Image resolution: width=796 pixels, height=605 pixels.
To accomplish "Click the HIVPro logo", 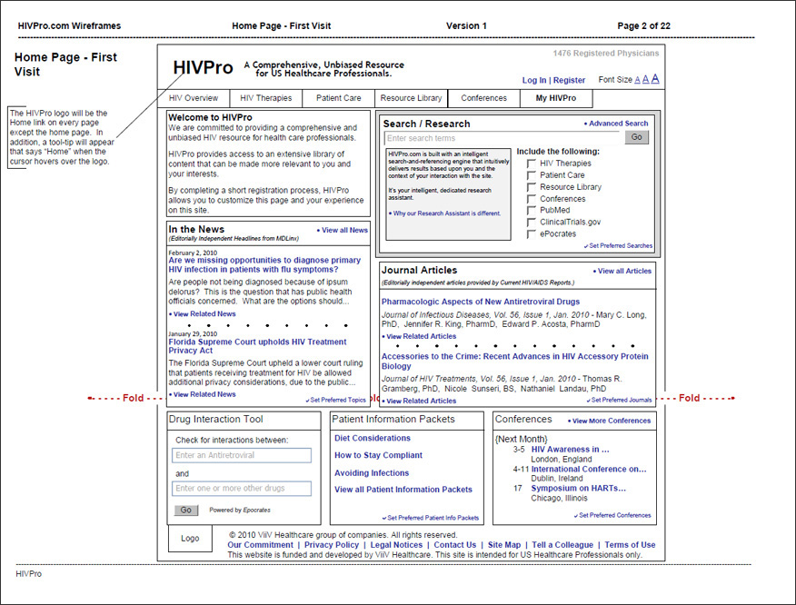I will pyautogui.click(x=203, y=67).
